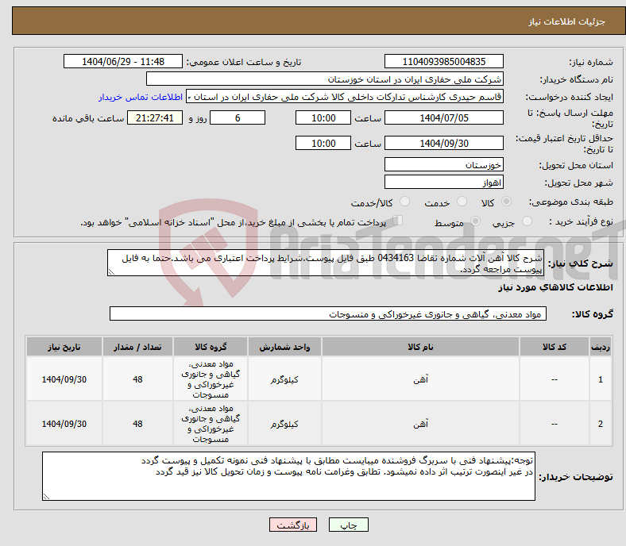Click the ردیف column header
Image resolution: width=626 pixels, height=546 pixels.
coord(601,347)
